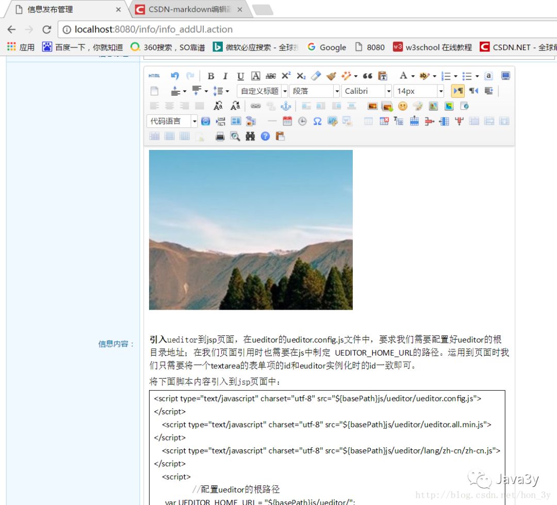Set text direction left-to-right
This screenshot has height=505, width=557.
458,91
